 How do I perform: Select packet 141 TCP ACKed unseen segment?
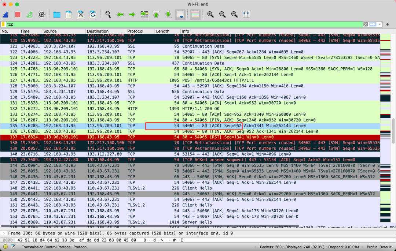[190, 160]
